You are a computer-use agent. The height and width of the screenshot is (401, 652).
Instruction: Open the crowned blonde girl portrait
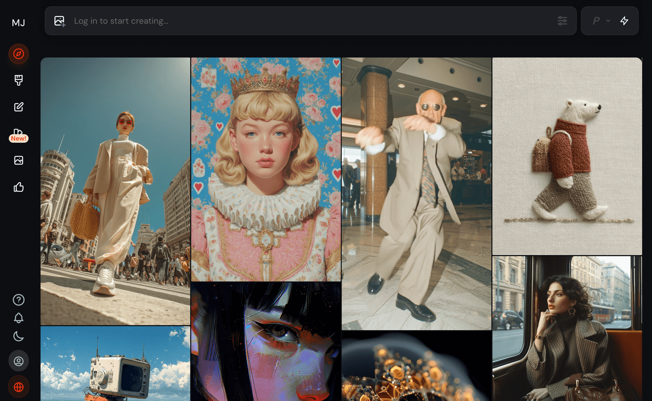pyautogui.click(x=266, y=169)
